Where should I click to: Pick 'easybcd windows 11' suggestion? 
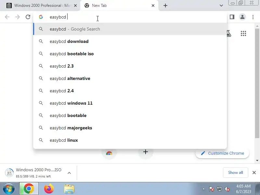click(x=130, y=103)
